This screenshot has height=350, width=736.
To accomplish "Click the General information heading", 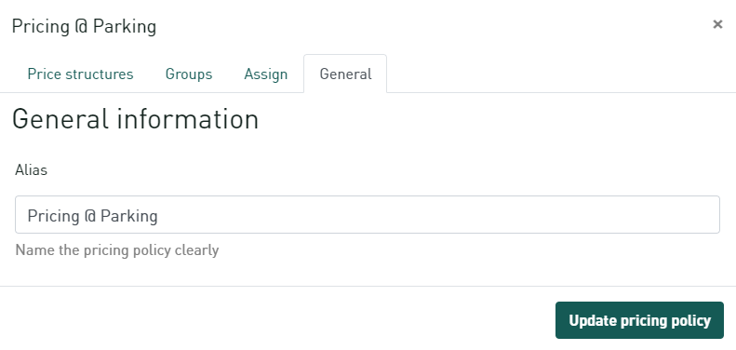I will pos(135,119).
